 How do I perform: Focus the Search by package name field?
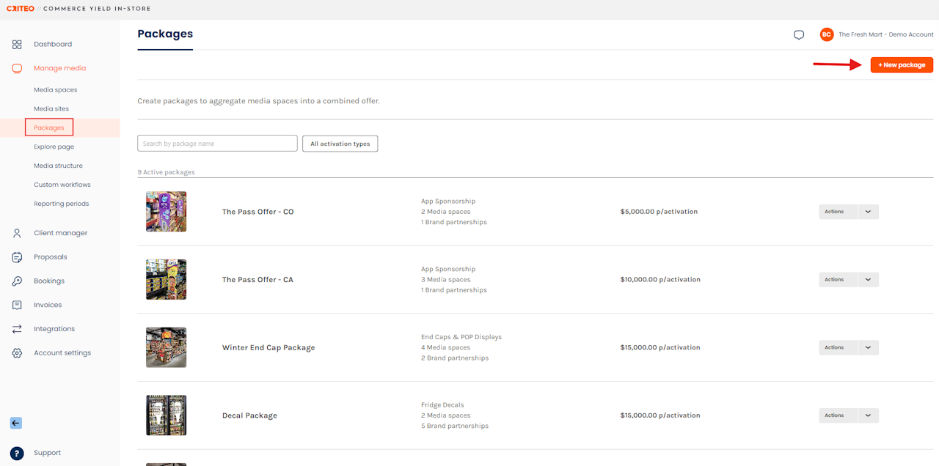tap(217, 144)
